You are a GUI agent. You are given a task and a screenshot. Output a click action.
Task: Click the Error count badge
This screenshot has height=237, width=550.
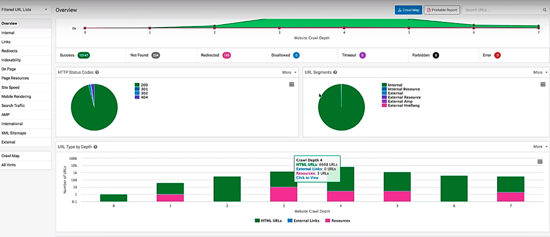[x=497, y=55]
